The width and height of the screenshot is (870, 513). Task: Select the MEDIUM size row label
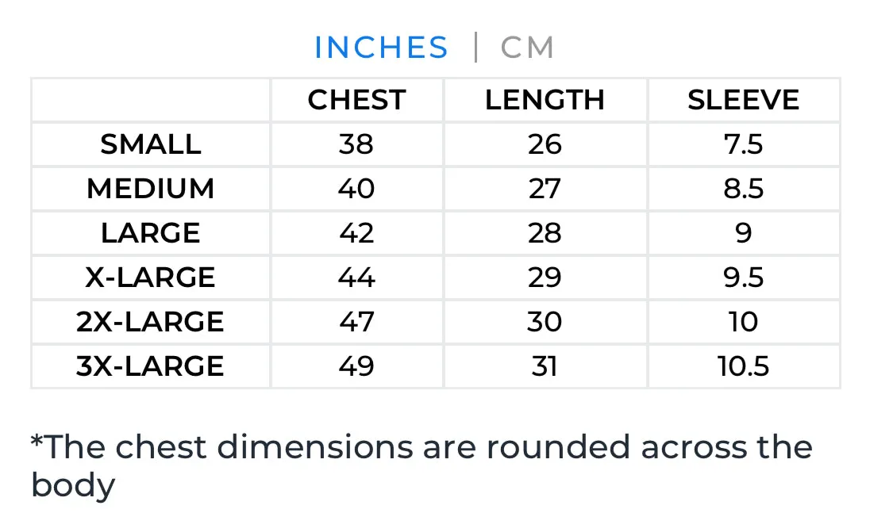pos(150,189)
